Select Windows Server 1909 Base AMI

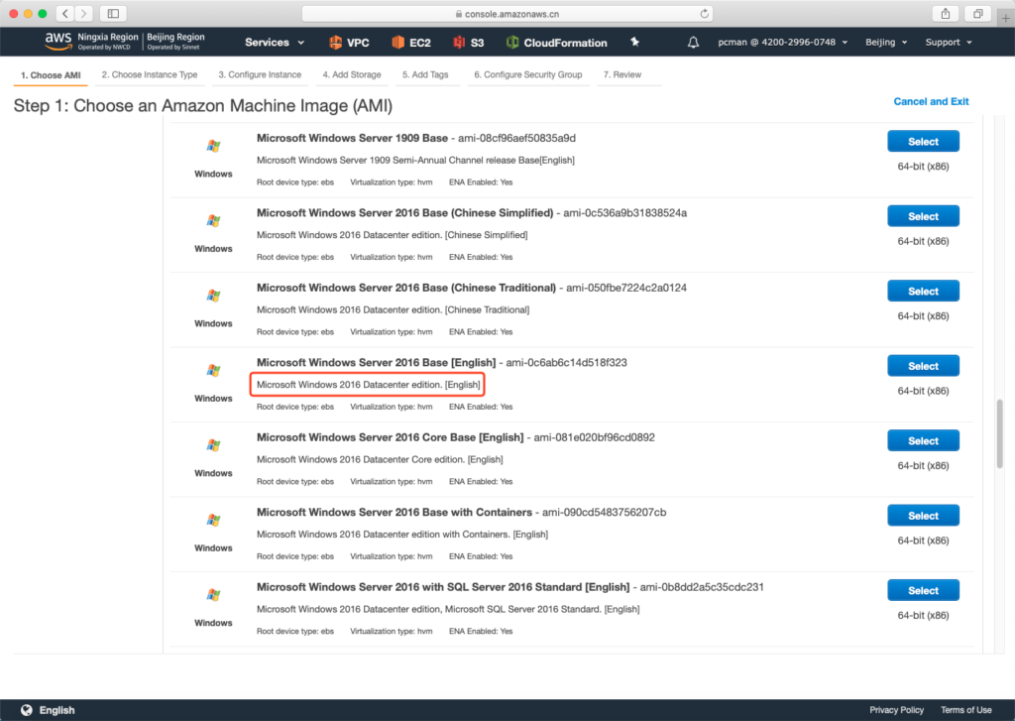pyautogui.click(x=923, y=142)
